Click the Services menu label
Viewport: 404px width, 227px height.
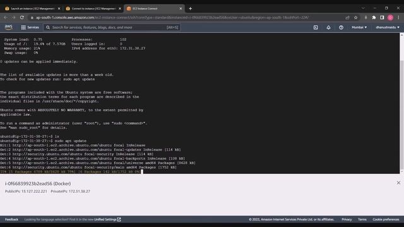pyautogui.click(x=33, y=27)
